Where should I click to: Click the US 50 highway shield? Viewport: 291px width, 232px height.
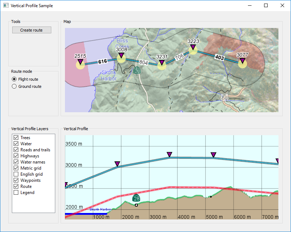click(224, 97)
